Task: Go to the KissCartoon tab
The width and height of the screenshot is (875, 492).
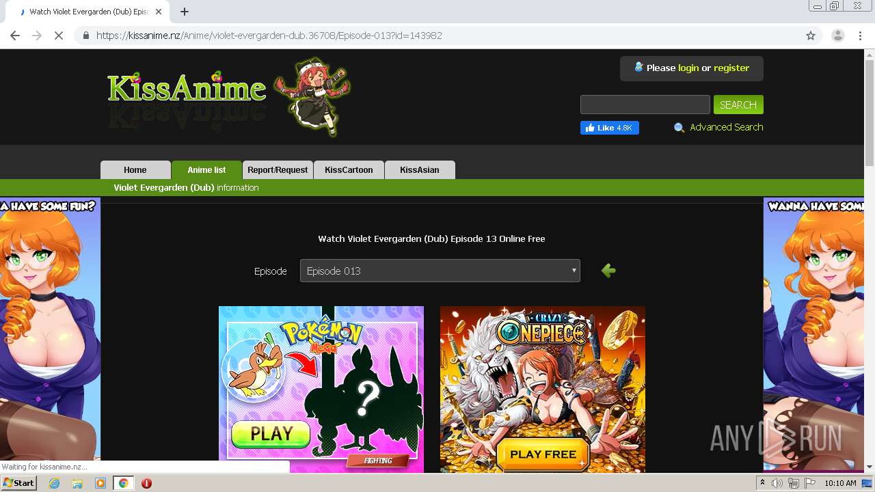Action: coord(349,170)
